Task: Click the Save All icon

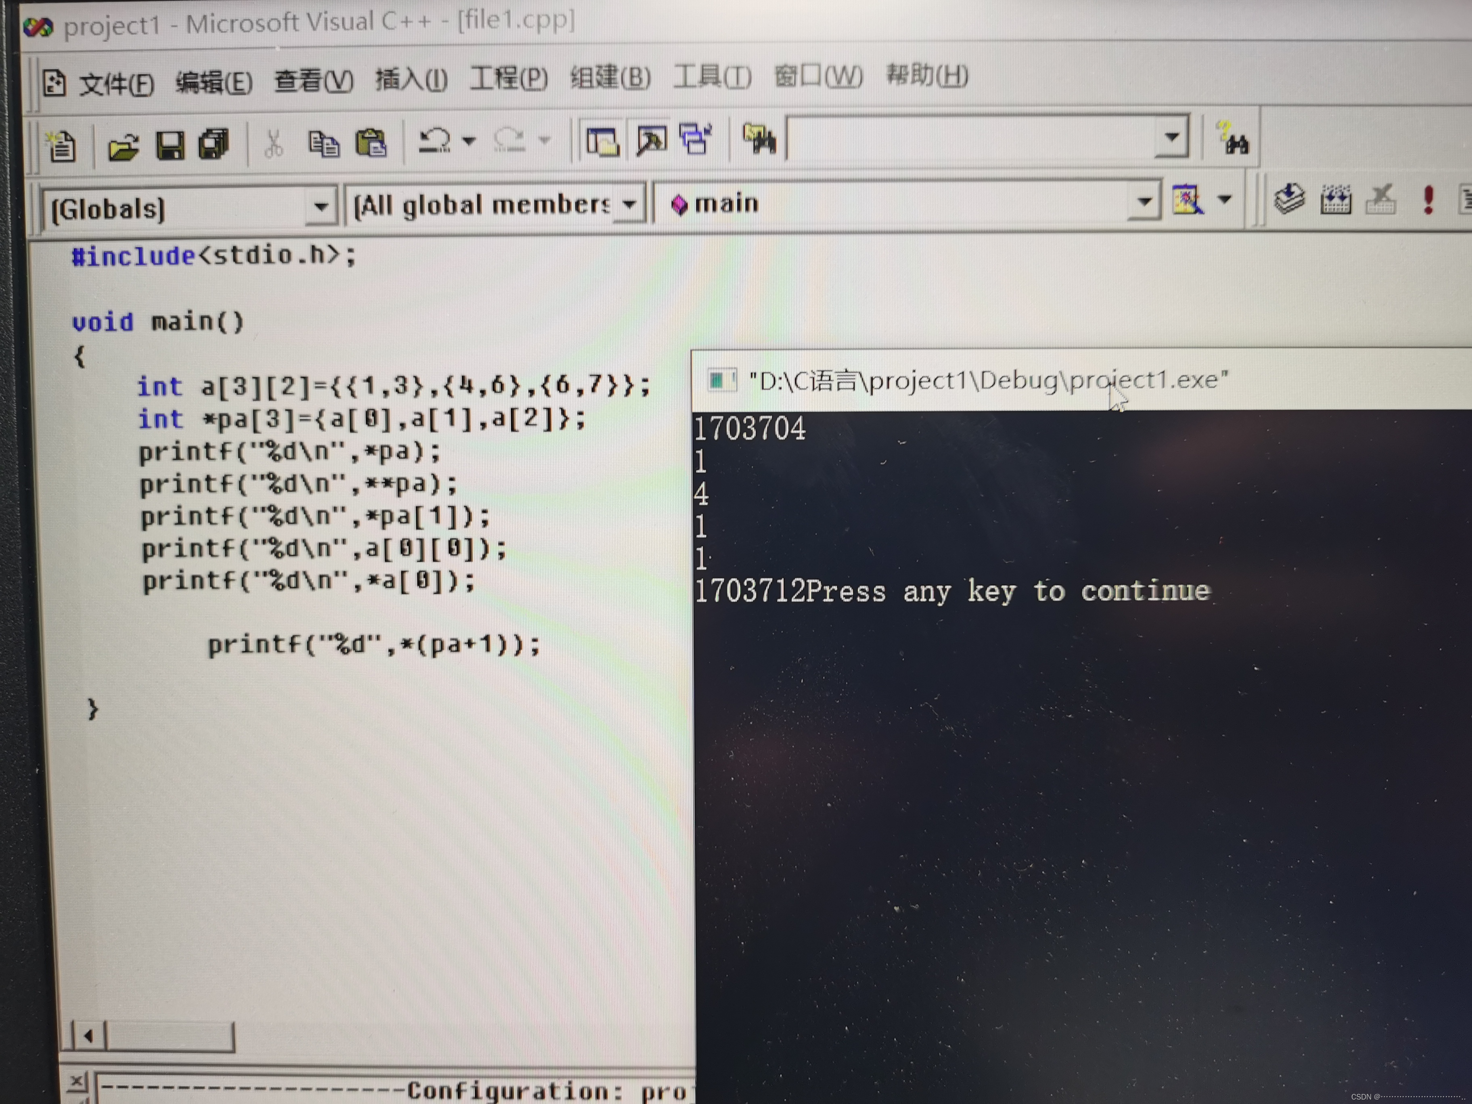Action: point(214,144)
